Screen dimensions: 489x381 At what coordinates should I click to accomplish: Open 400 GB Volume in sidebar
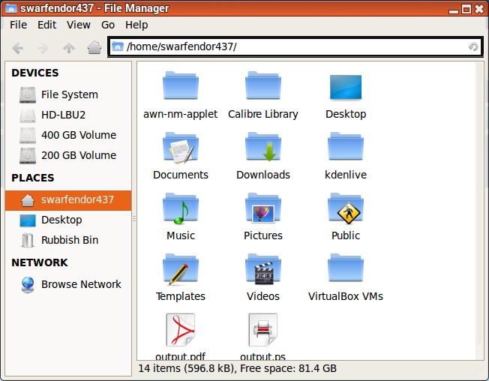click(x=78, y=135)
